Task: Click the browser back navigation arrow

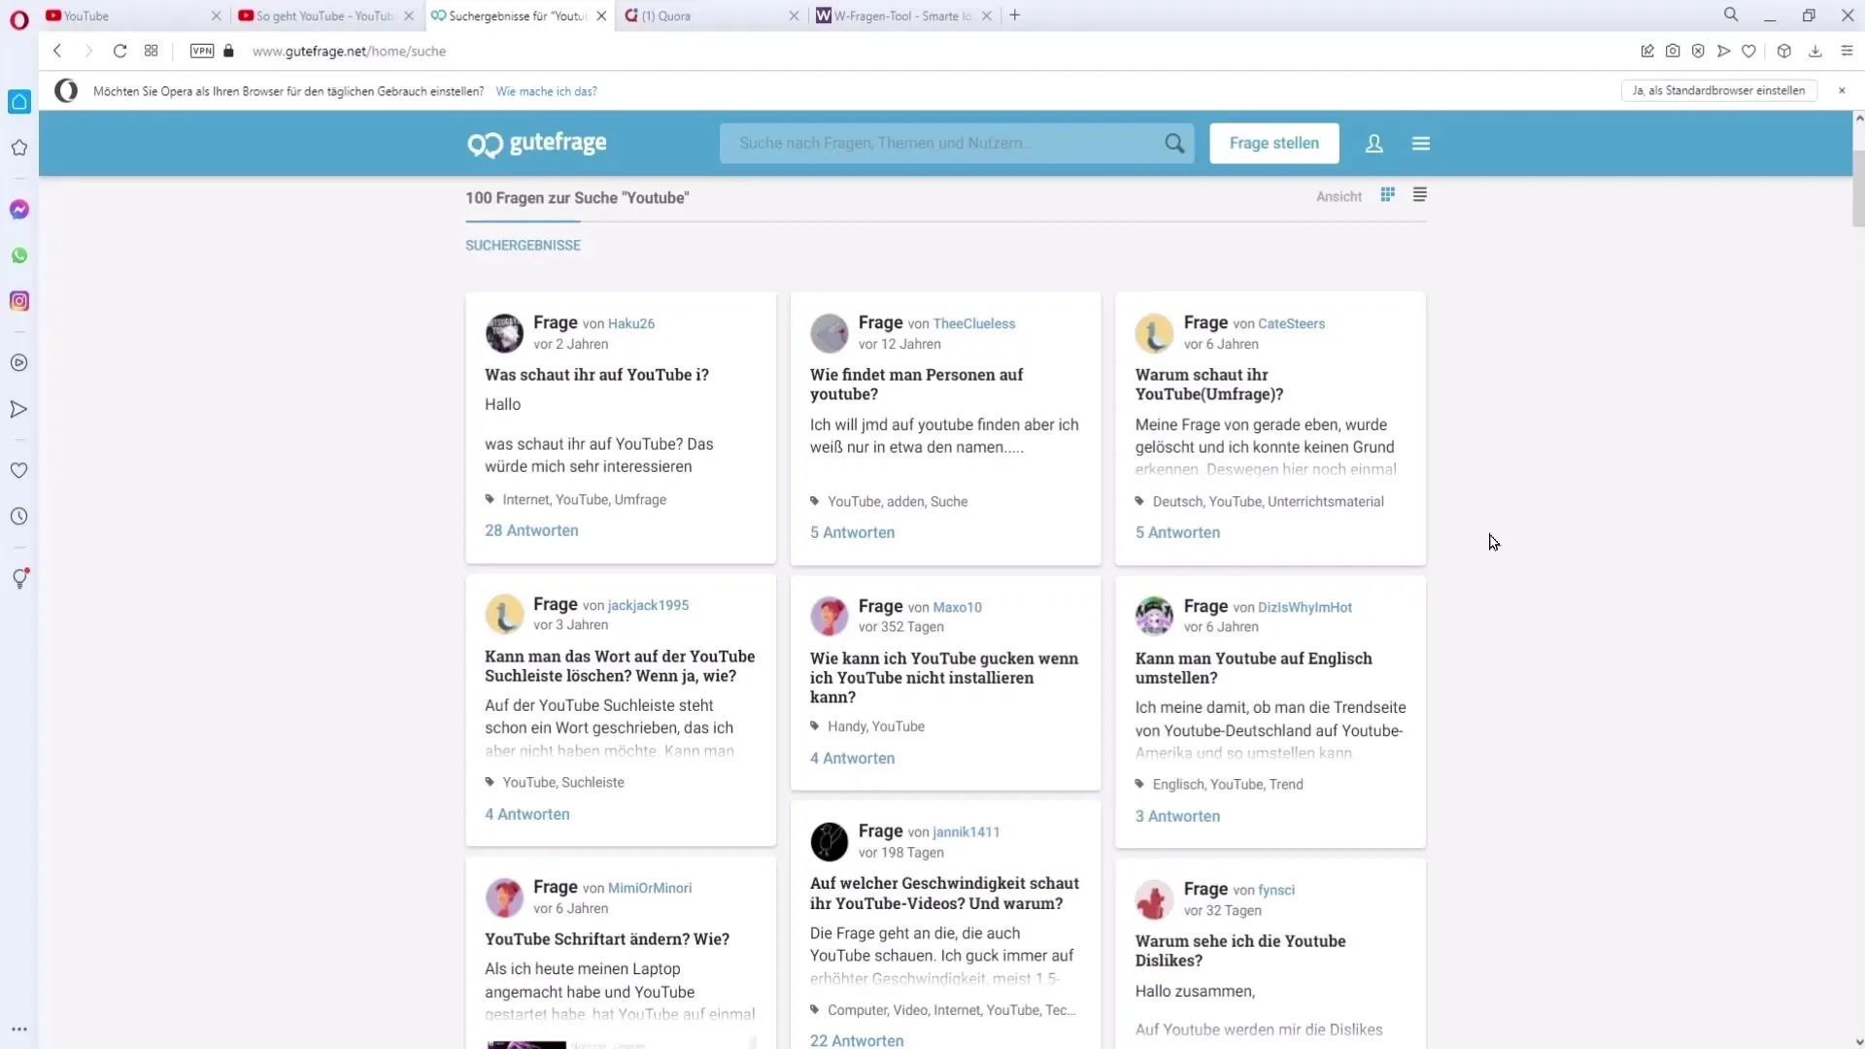Action: coord(56,51)
